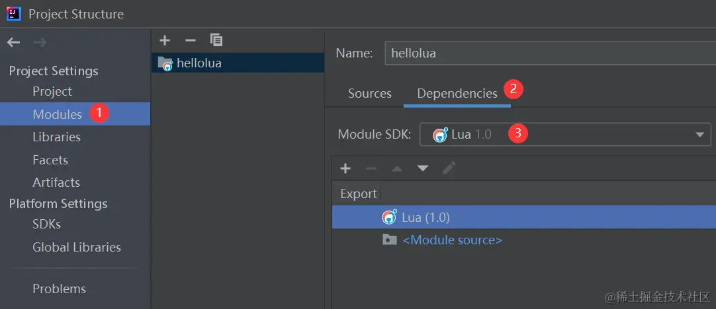The image size is (716, 309).
Task: Open the Artifacts section
Action: click(56, 182)
